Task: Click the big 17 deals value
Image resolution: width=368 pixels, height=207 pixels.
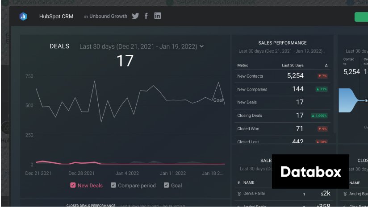Action: (x=125, y=61)
